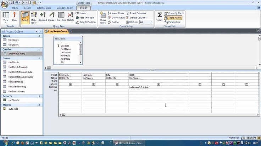Screen dimensions: 261x146
Task: Open frmSwitchboard form
Action: coord(17,91)
